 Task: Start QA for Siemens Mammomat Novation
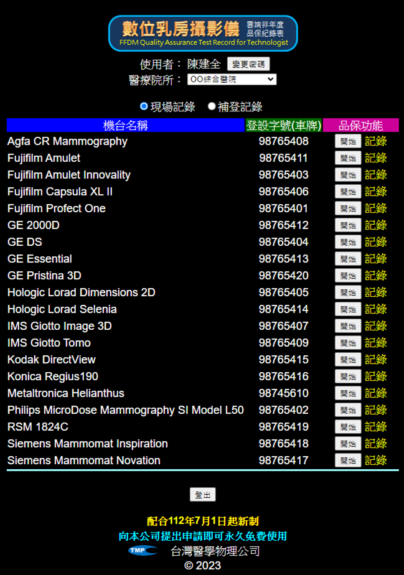(347, 460)
